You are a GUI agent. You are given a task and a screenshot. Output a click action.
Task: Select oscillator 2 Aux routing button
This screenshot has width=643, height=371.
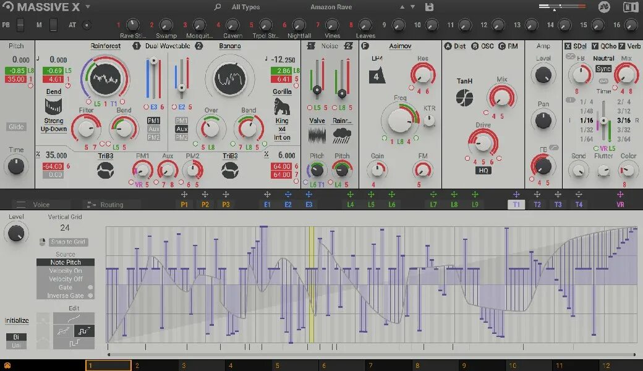(x=181, y=129)
